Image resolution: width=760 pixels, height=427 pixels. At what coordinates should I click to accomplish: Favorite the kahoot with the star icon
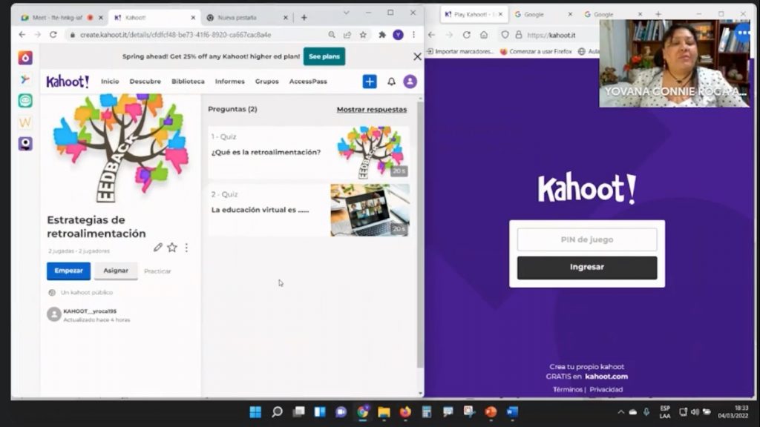click(172, 248)
